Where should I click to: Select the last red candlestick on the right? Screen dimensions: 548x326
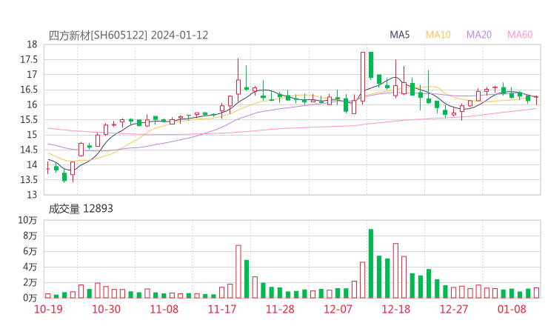click(536, 100)
